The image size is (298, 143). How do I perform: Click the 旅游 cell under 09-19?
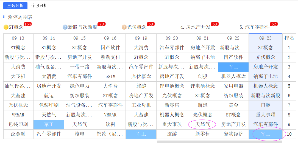(x=141, y=86)
